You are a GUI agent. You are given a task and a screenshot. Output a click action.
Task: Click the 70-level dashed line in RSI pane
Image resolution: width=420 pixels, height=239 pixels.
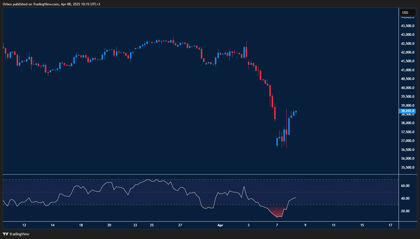(x=197, y=179)
